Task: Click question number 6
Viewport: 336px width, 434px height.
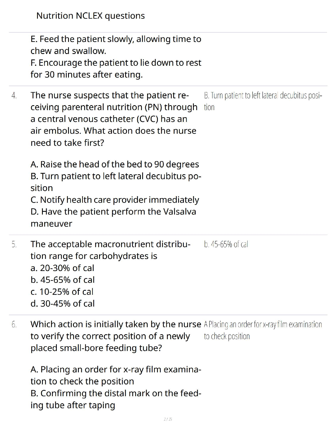Action: (x=14, y=325)
